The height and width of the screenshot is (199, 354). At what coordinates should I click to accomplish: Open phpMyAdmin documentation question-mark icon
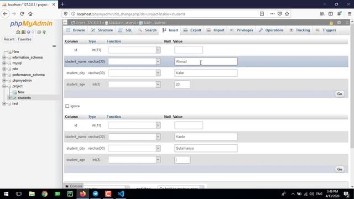point(28,32)
